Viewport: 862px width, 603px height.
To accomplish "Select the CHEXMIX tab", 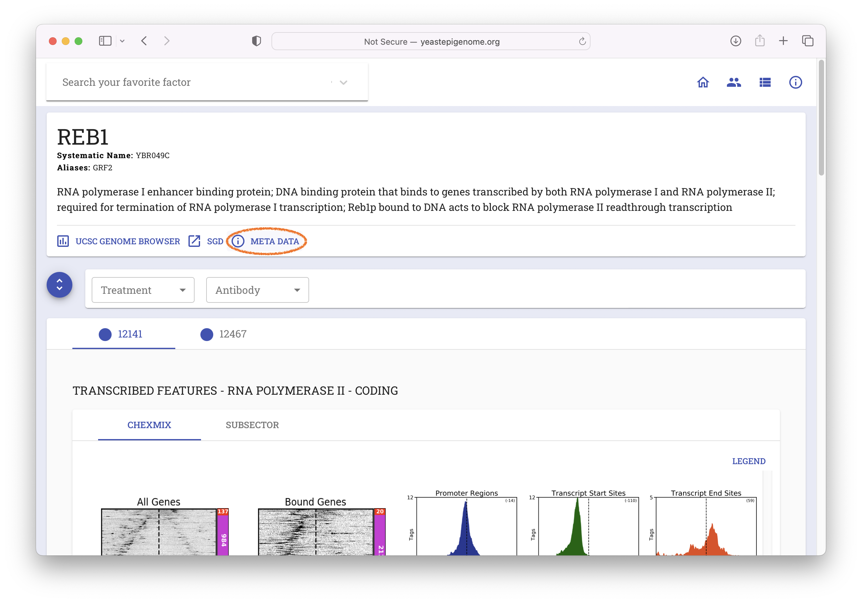I will [149, 425].
